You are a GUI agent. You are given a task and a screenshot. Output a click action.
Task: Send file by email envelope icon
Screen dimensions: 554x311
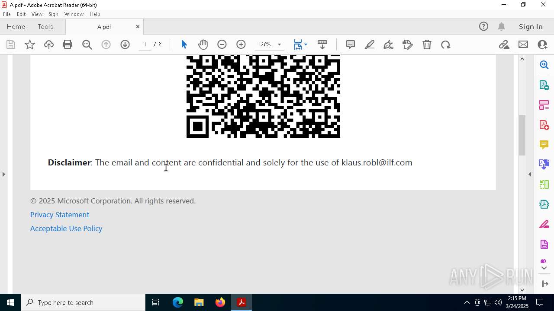tap(523, 44)
